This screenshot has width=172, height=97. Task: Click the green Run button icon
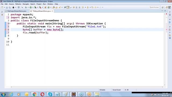tap(30, 7)
